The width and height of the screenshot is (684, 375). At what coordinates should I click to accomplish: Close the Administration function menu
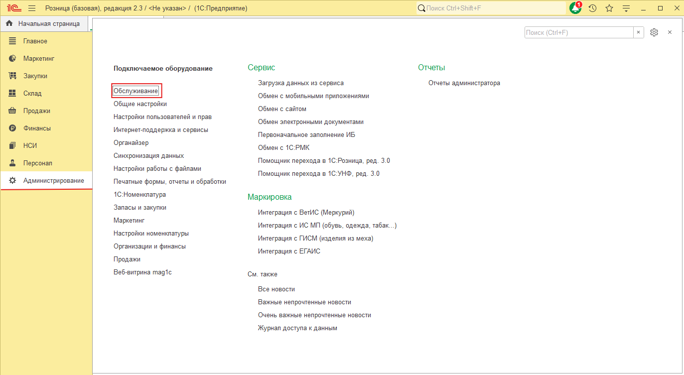point(670,32)
